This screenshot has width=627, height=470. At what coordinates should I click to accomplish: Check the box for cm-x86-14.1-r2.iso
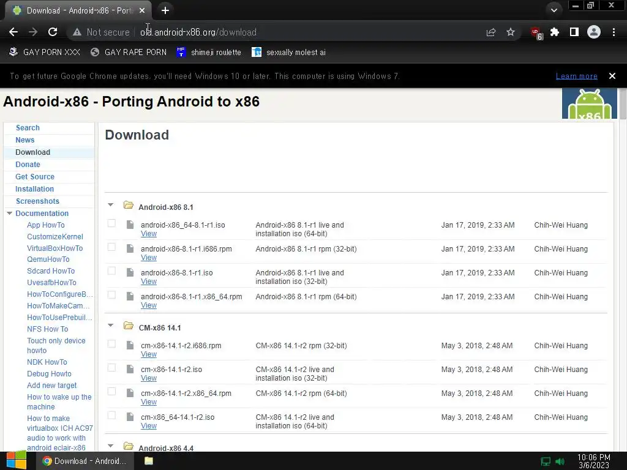(x=111, y=368)
